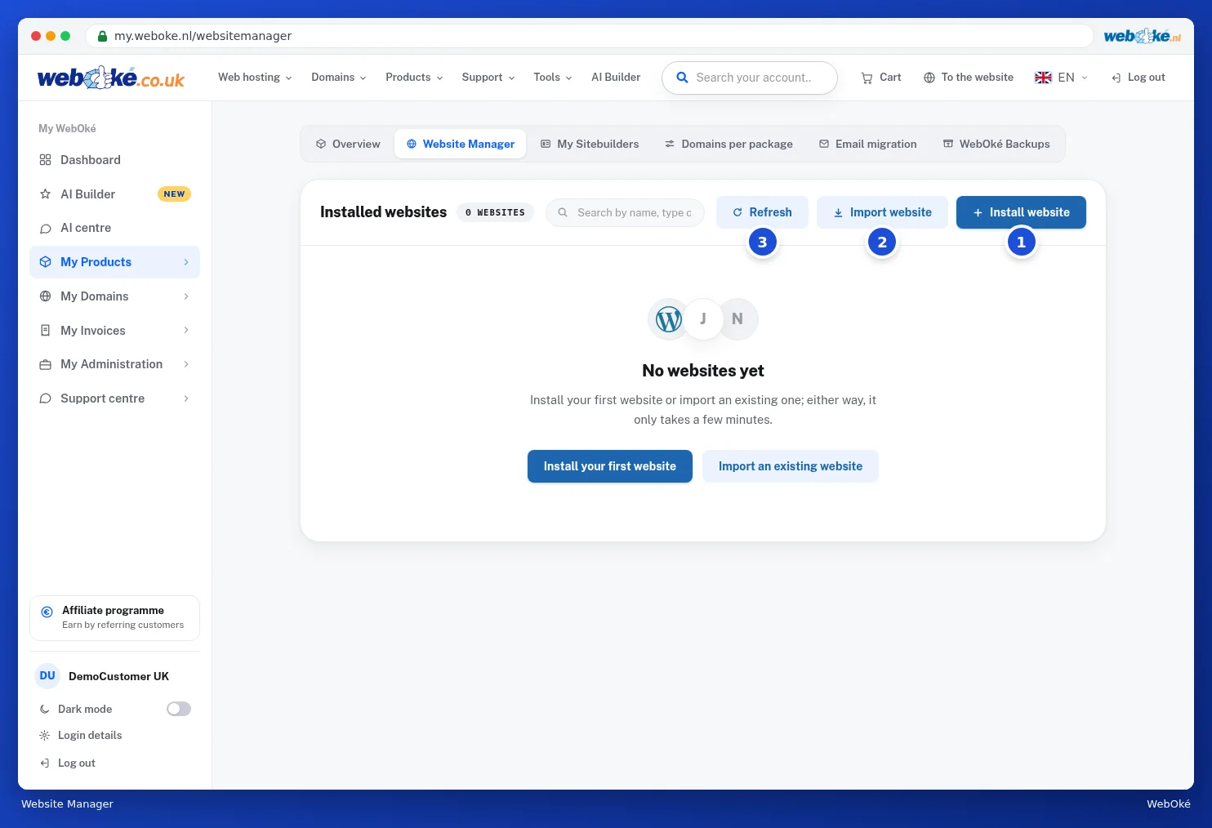Click the 0 WEBSITES count badge
The height and width of the screenshot is (828, 1212).
coord(495,212)
